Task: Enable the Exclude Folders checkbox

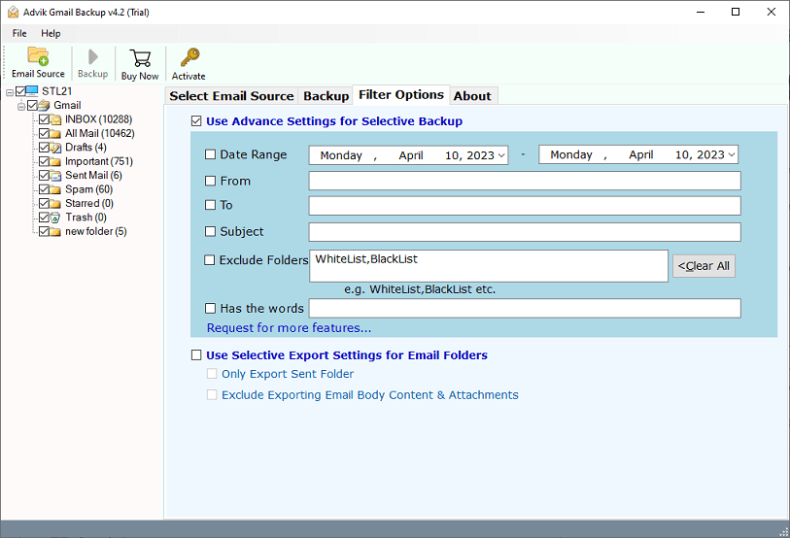Action: point(210,260)
